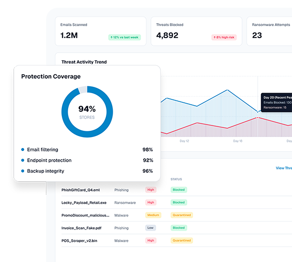292x262 pixels.
Task: Click the 92% Endpoint protection value
Action: click(148, 160)
